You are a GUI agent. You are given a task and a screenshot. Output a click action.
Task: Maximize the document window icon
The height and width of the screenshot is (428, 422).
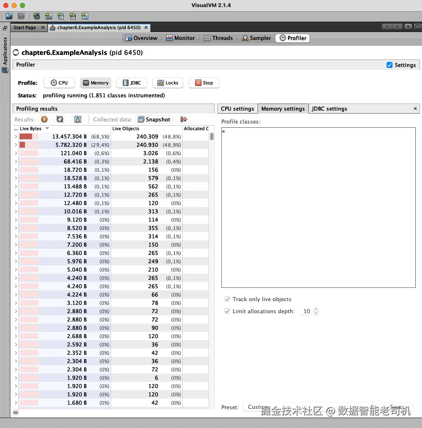[417, 27]
